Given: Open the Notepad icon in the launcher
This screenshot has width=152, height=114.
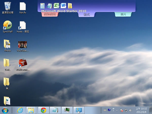Looking at the screenshot, I should (49, 6).
